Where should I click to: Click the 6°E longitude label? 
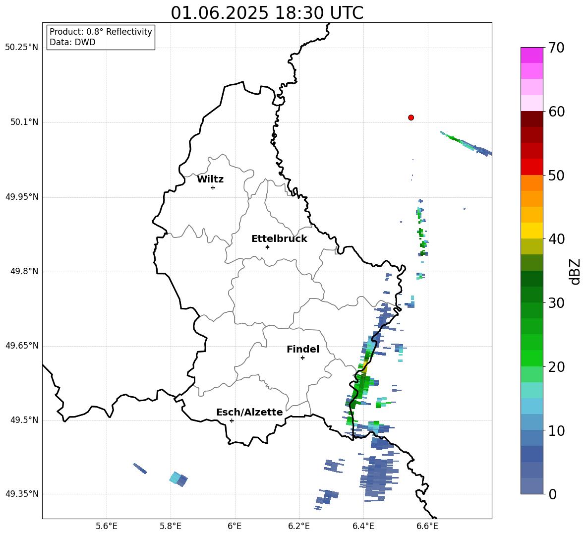tap(235, 526)
